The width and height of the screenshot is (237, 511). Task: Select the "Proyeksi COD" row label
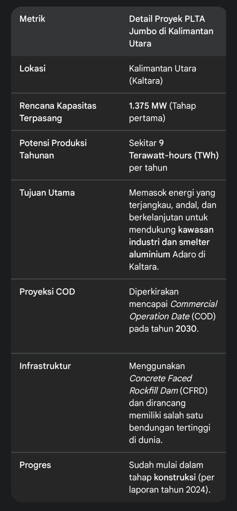click(x=47, y=292)
